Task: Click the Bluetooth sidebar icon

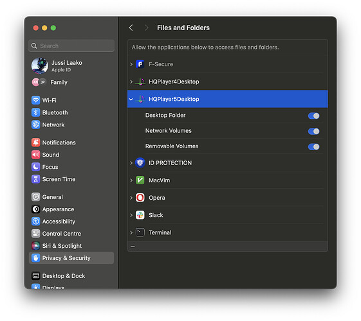Action: point(35,112)
